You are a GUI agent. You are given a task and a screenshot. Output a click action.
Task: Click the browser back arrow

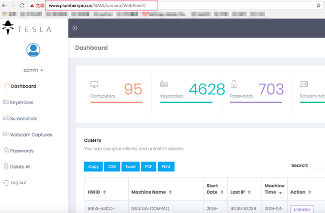coord(4,6)
